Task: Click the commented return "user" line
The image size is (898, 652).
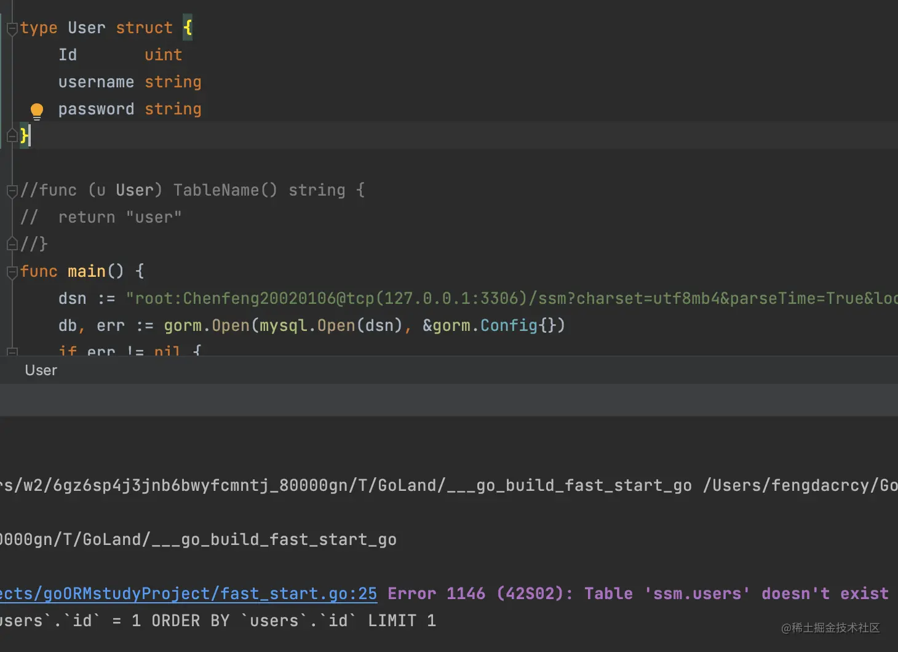Action: click(101, 217)
